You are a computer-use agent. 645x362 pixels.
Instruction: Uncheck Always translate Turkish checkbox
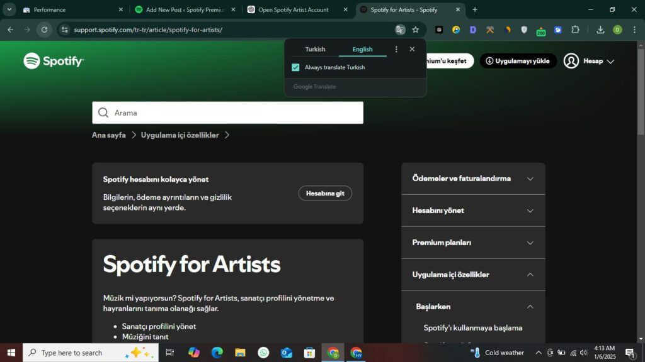point(295,67)
